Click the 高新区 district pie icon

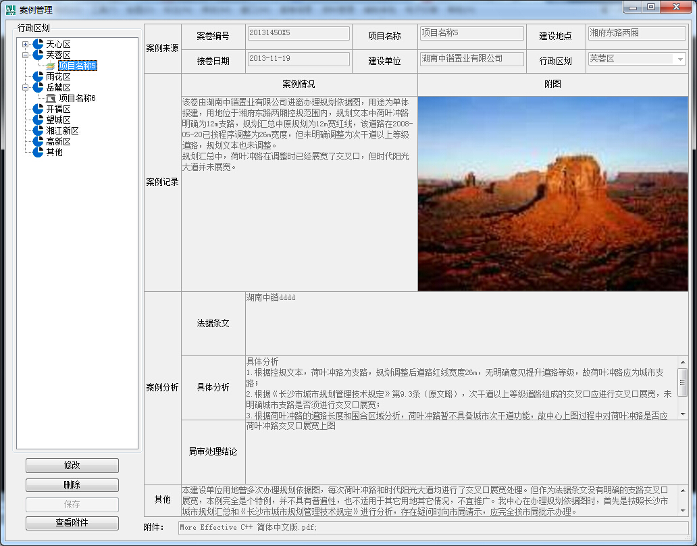coord(38,141)
